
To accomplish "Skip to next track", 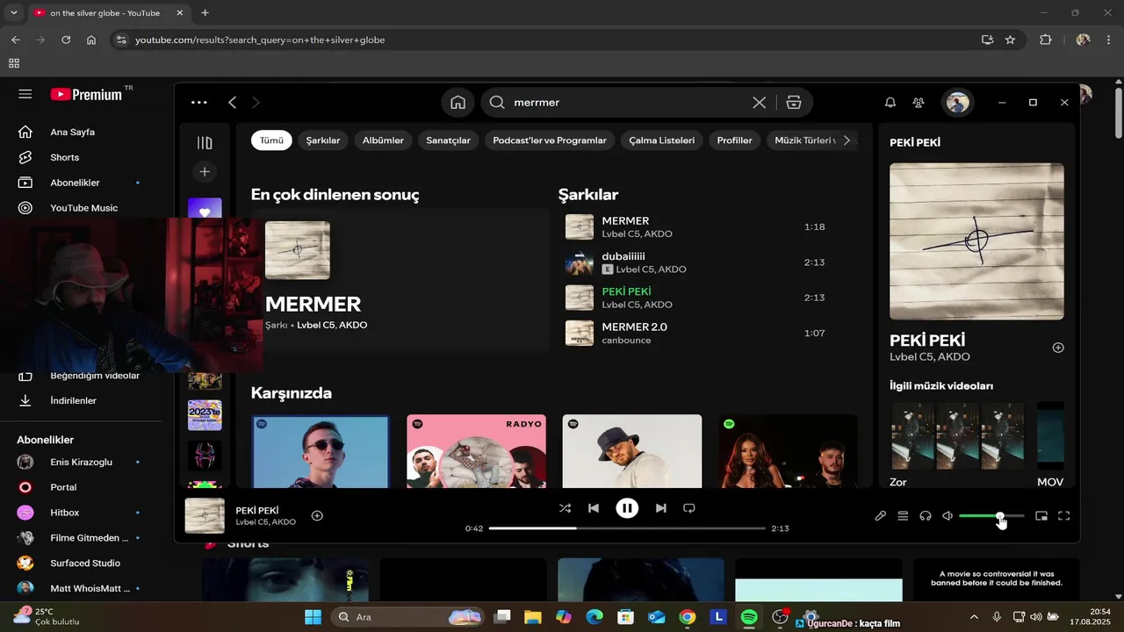I will tap(660, 508).
